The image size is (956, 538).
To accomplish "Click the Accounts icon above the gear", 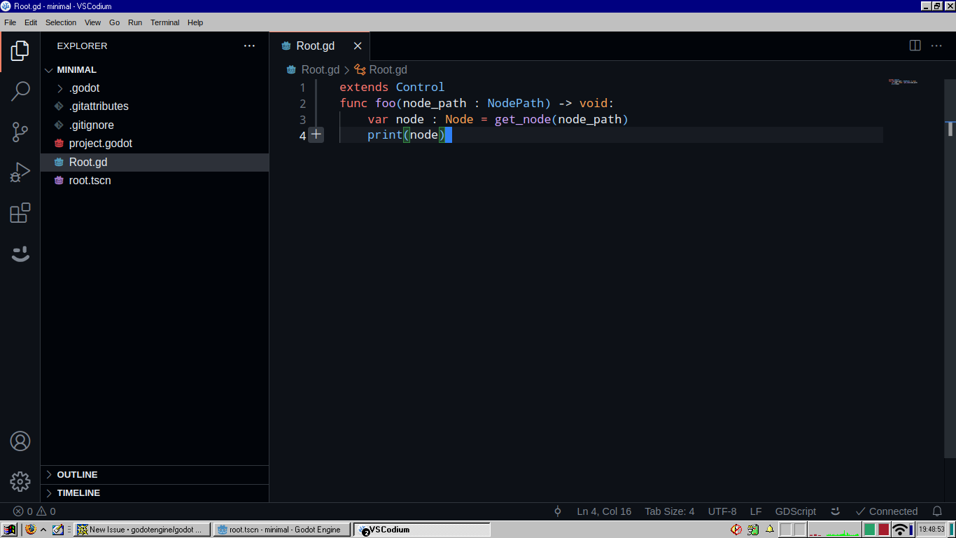I will coord(20,441).
